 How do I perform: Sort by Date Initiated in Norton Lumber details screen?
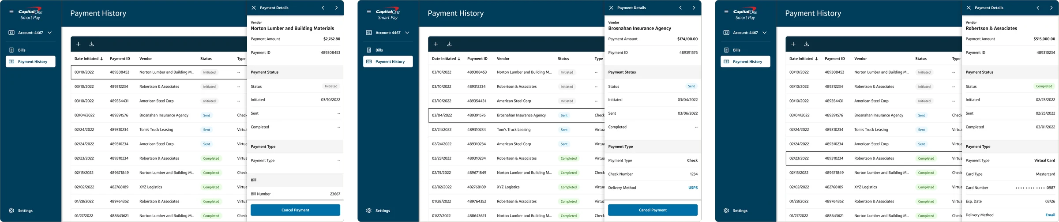tap(89, 59)
